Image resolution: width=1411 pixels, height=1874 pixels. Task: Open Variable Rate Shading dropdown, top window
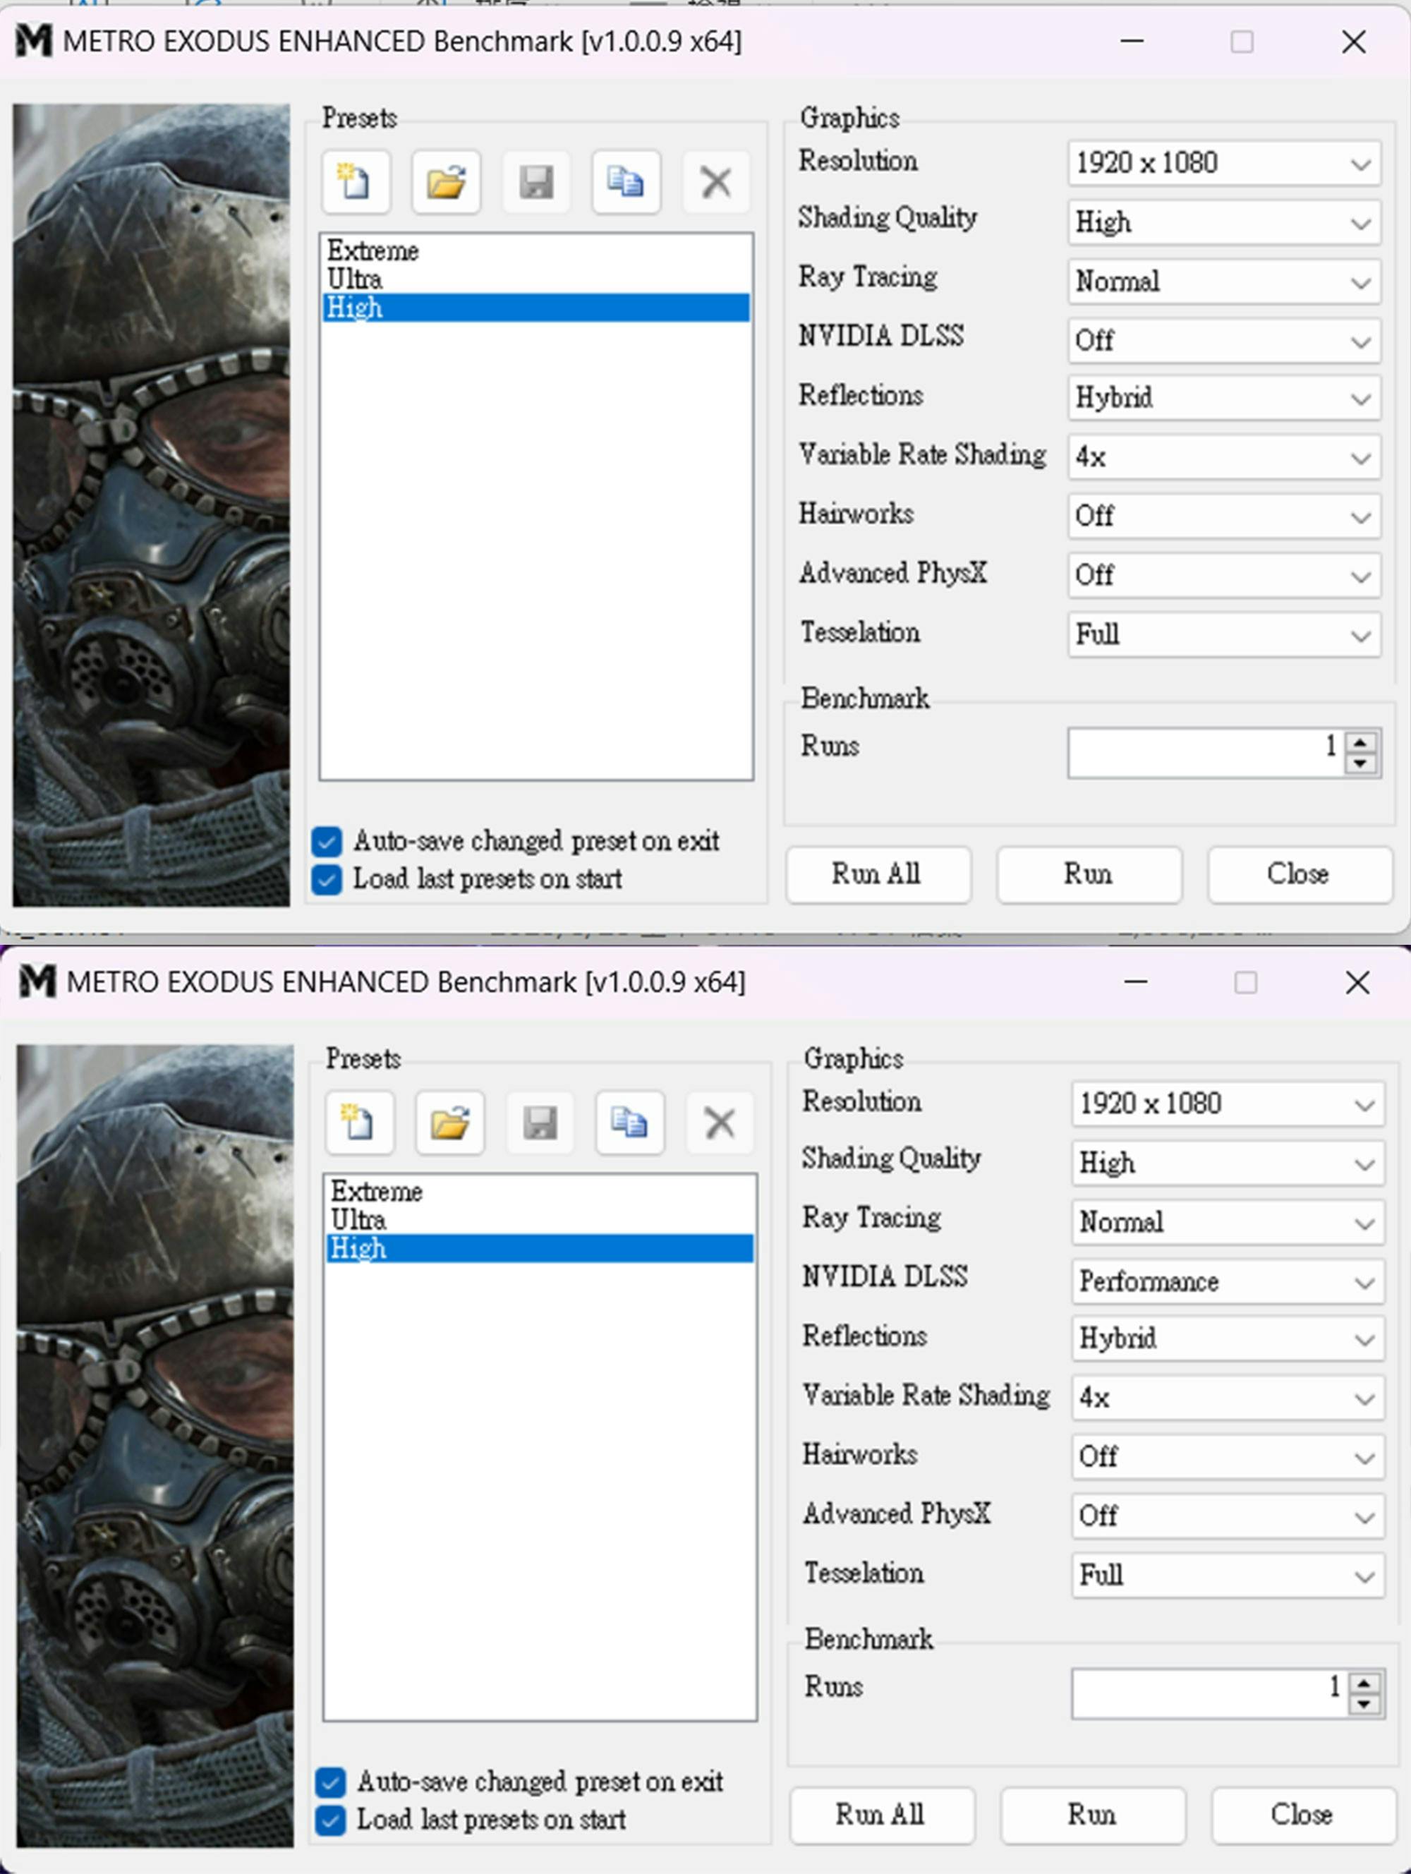(1224, 457)
